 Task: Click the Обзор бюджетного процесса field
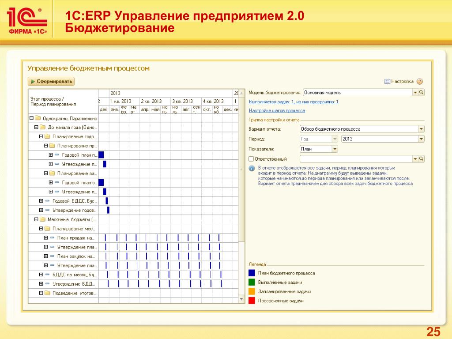pos(359,129)
